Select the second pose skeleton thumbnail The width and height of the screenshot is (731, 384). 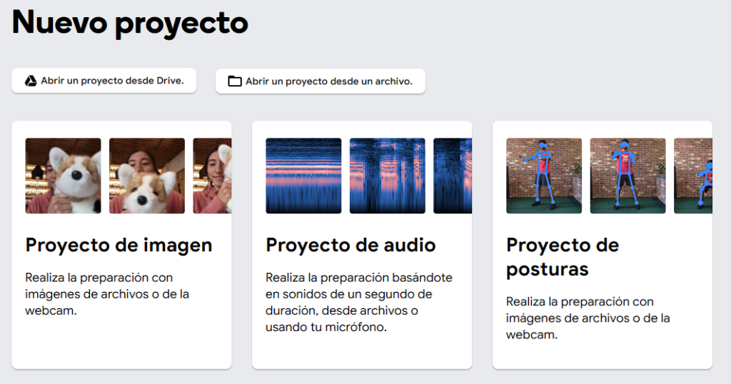click(628, 176)
